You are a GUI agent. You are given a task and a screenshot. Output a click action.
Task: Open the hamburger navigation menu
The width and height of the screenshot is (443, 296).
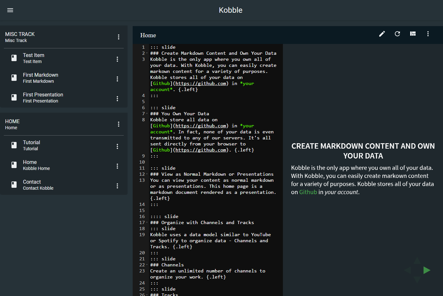(x=10, y=10)
